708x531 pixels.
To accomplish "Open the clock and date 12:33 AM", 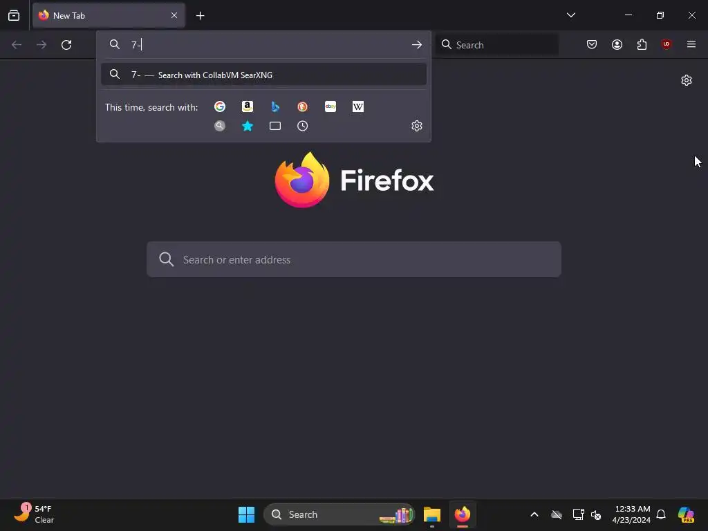I will (631, 514).
